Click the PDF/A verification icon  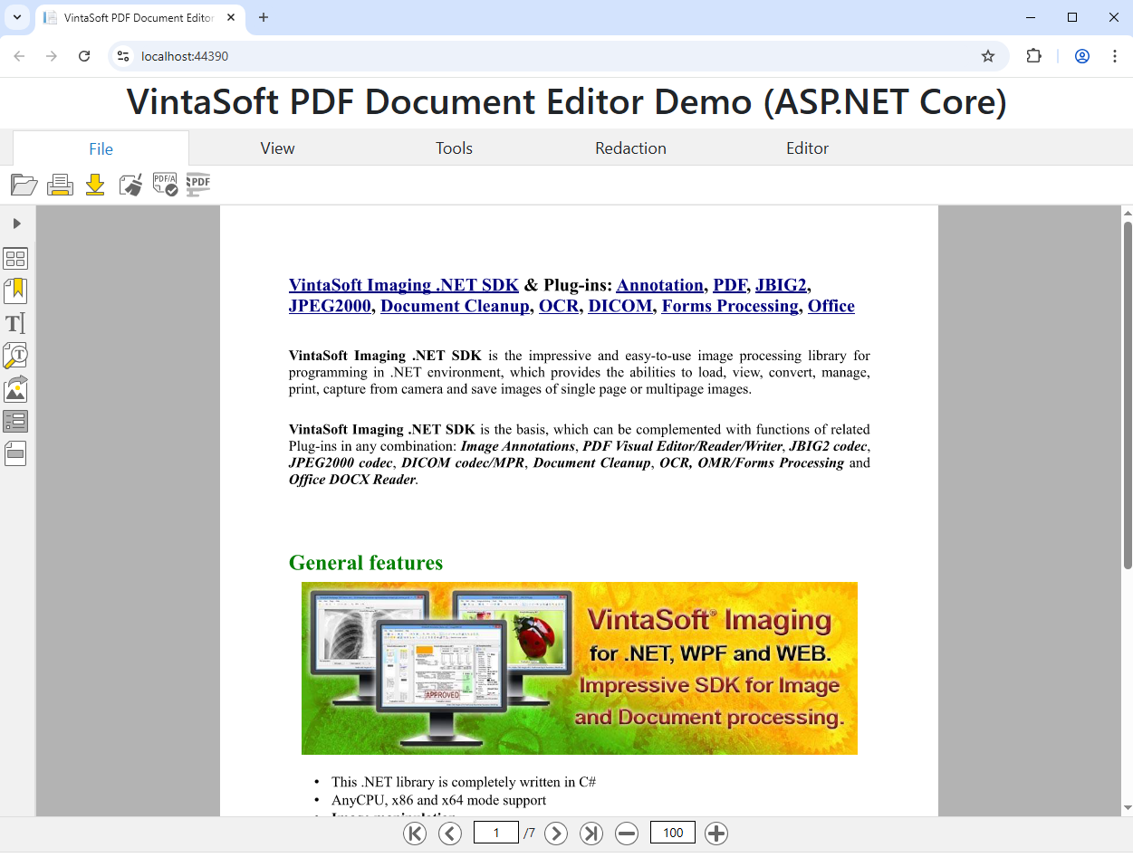(x=165, y=185)
